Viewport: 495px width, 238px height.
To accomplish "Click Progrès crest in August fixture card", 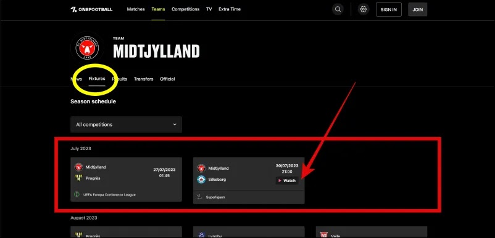I will (x=78, y=235).
